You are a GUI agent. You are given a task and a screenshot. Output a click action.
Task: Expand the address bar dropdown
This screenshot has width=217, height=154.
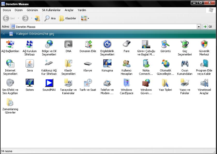199,27
